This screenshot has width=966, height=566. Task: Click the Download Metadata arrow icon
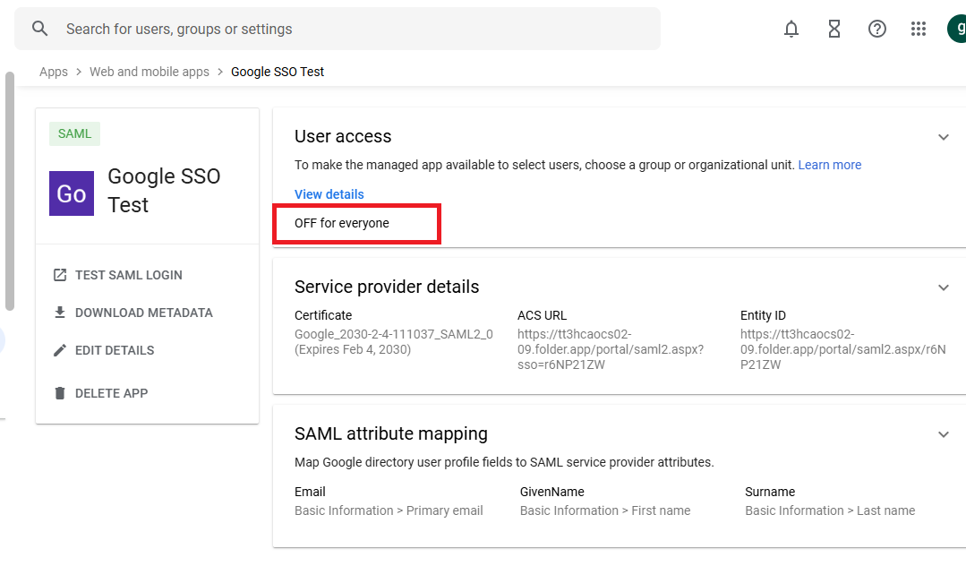60,313
